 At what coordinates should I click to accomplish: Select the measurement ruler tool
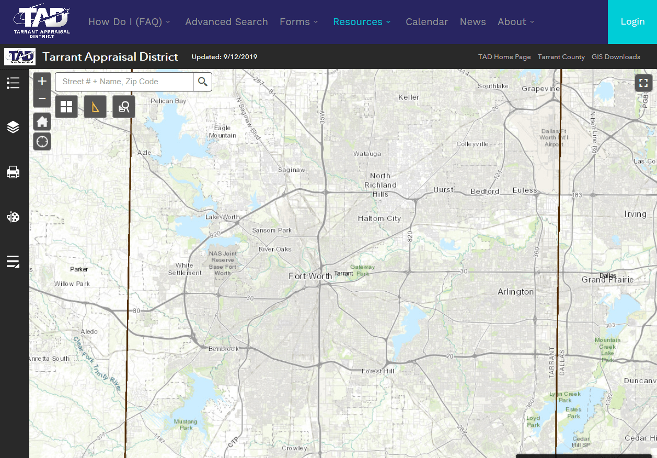point(95,106)
